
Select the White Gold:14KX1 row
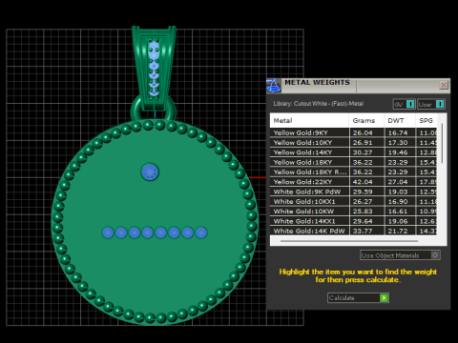353,221
